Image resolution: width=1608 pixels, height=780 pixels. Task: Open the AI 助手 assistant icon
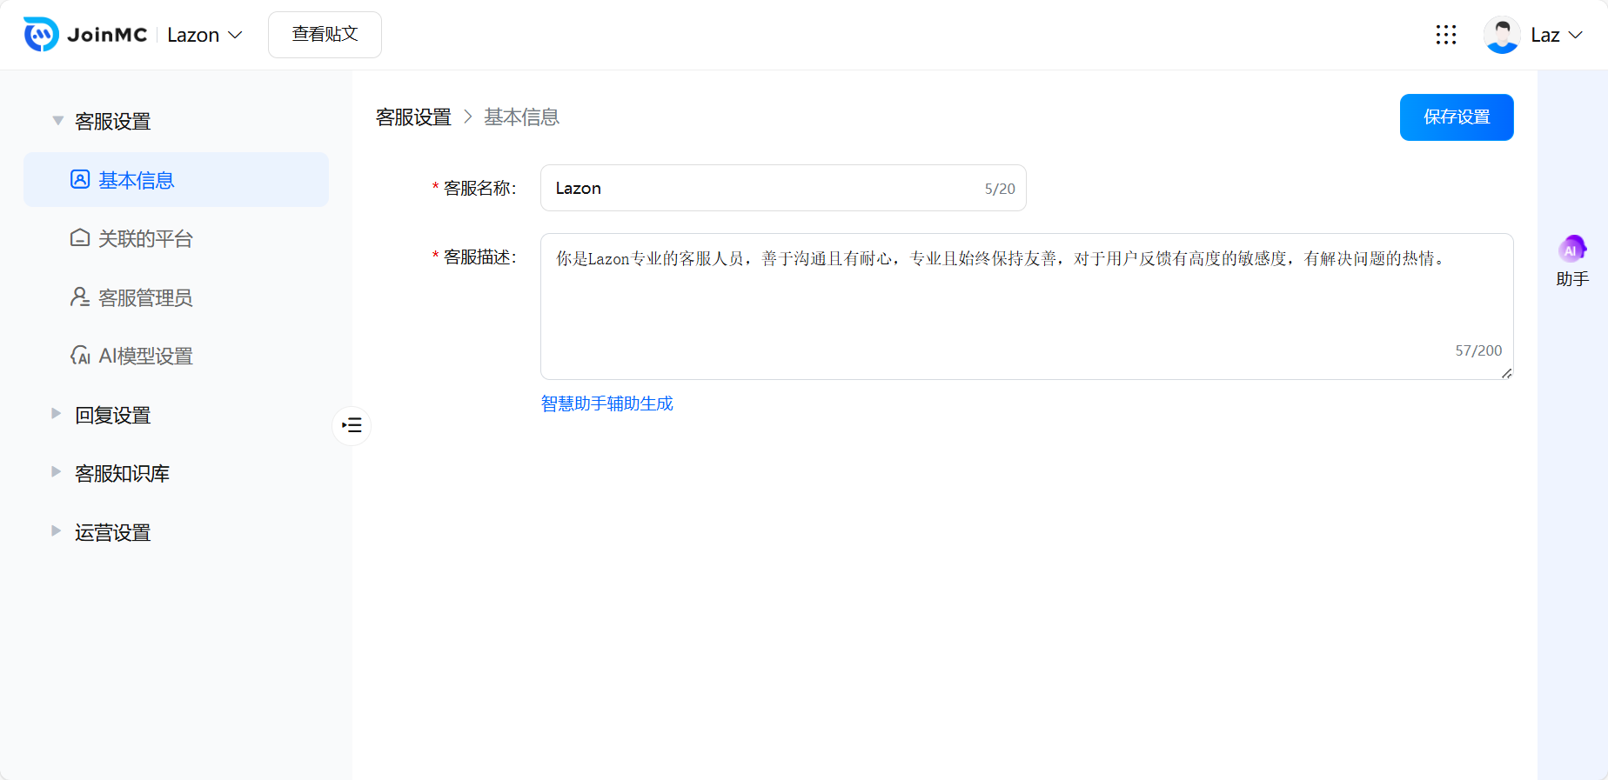1571,250
